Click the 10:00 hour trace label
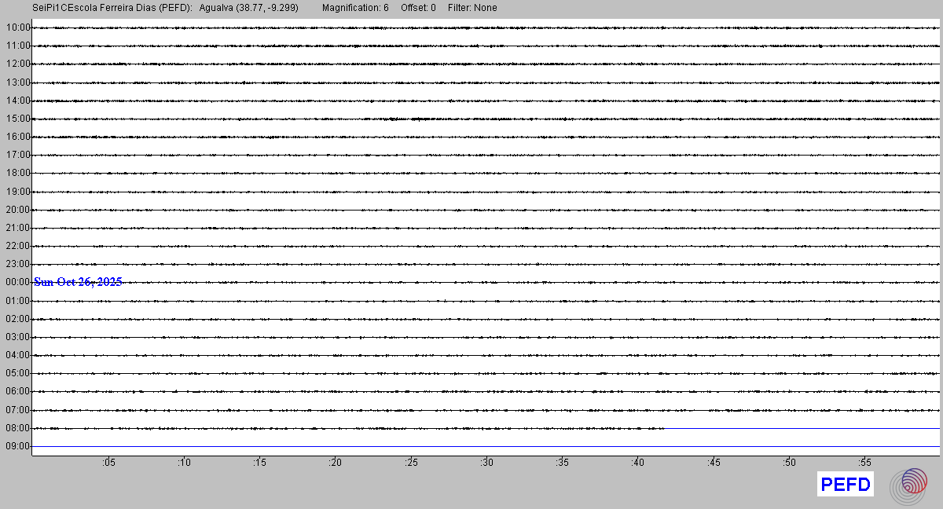Screen dimensions: 943x509 coord(17,27)
